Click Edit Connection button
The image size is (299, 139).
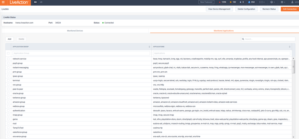pos(290,9)
